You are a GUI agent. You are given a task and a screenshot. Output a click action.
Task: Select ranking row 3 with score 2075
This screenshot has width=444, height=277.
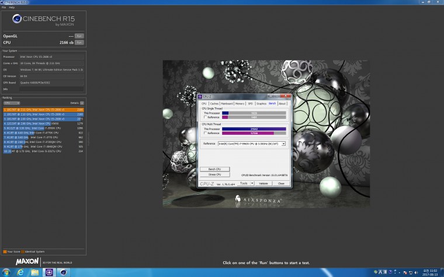tap(44, 119)
